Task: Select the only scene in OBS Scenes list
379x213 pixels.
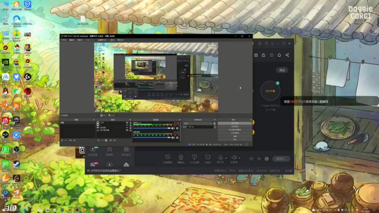Action: click(77, 123)
